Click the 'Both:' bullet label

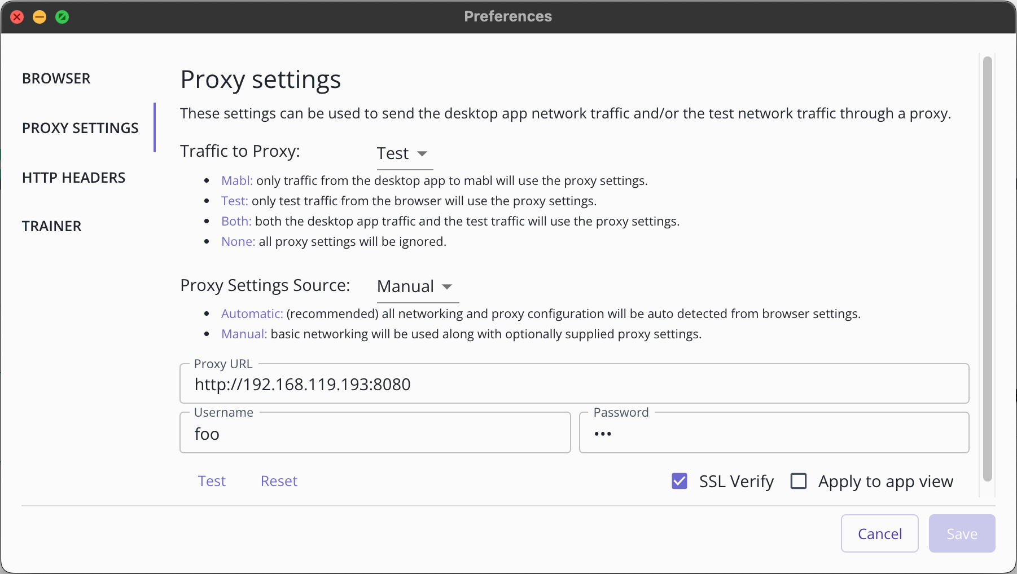pyautogui.click(x=236, y=221)
